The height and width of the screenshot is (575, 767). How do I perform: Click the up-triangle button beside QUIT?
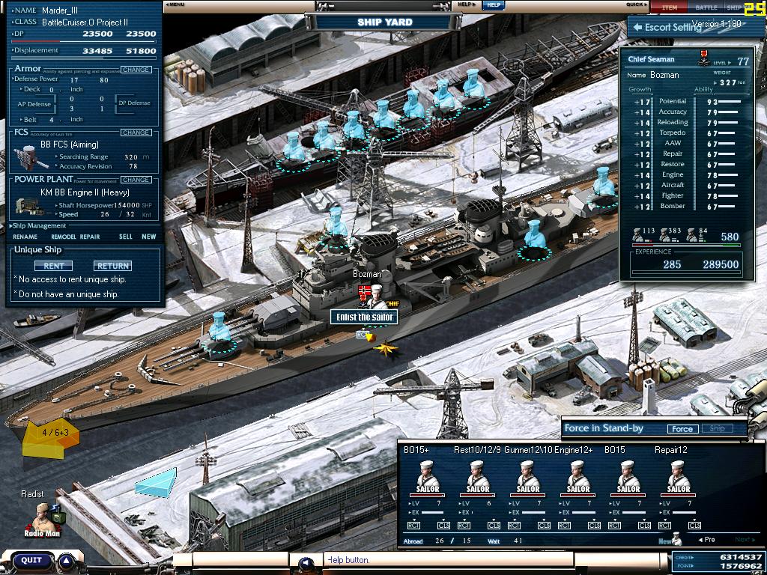click(67, 561)
